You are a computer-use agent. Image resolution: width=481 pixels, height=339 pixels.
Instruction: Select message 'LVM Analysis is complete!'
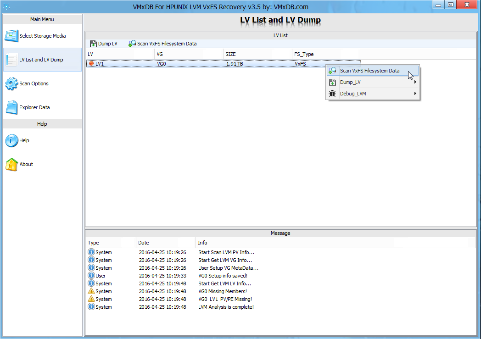pos(226,307)
